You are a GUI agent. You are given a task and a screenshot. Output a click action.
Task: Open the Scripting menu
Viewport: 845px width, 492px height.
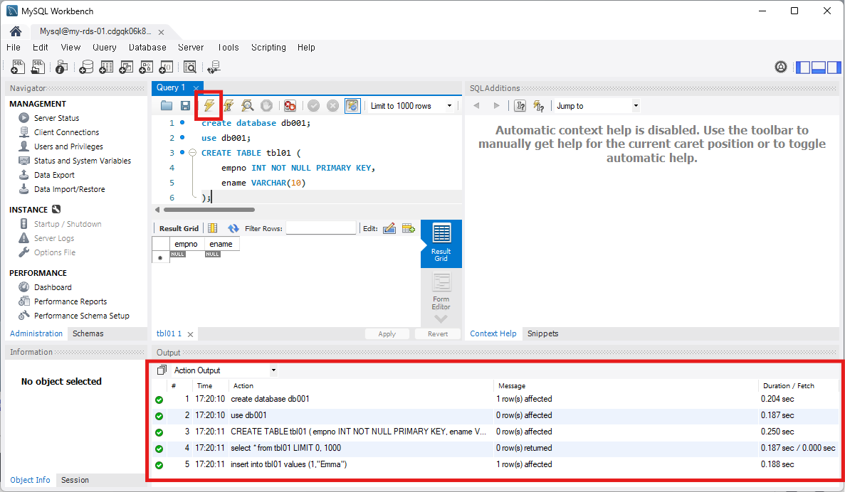click(268, 48)
